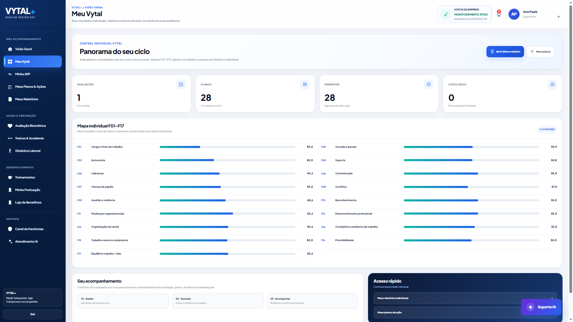Click the AP user avatar

pyautogui.click(x=514, y=14)
